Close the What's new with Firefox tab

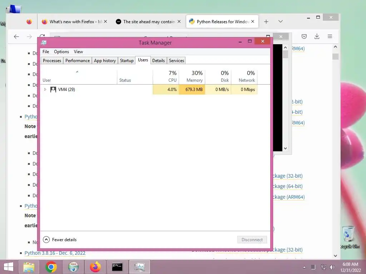105,21
